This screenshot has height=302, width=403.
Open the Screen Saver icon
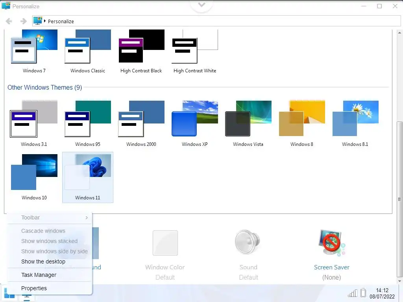pyautogui.click(x=331, y=243)
